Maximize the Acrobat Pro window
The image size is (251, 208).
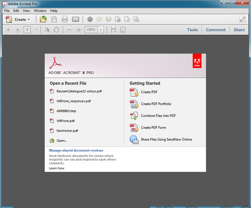pos(232,3)
